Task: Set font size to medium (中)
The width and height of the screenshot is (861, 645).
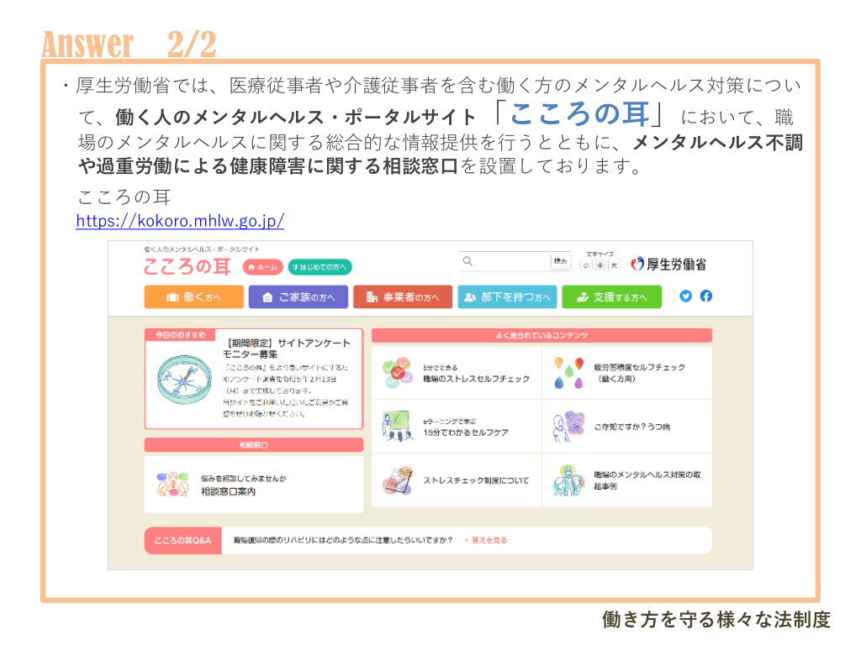Action: click(x=600, y=265)
